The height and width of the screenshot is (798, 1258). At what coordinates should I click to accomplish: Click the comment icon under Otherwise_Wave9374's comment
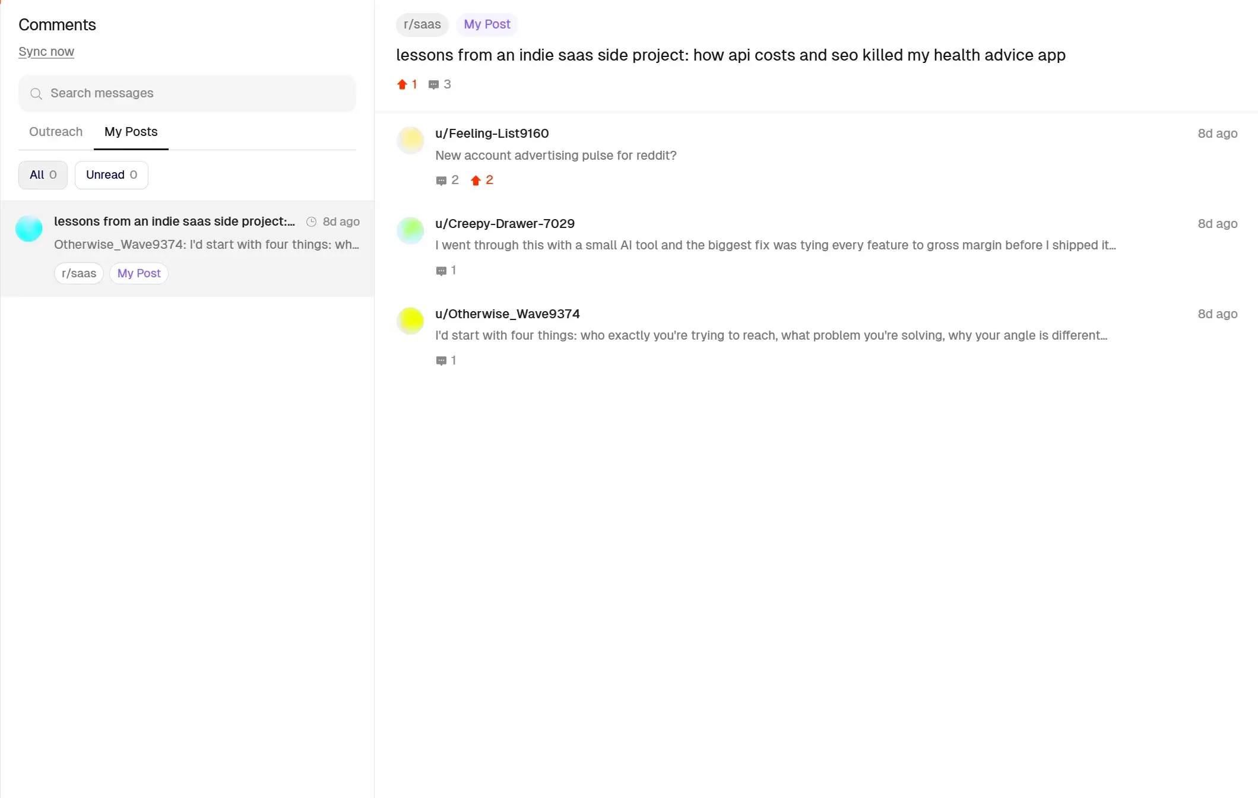click(442, 360)
